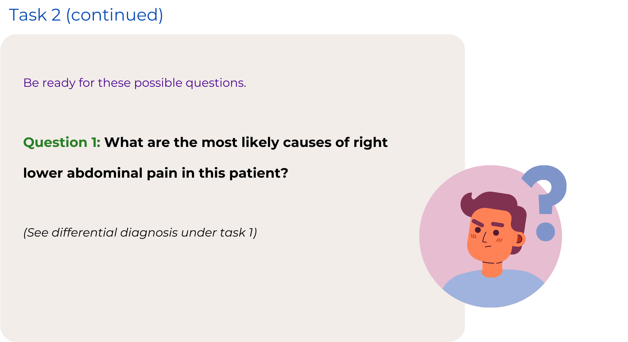Click the blue question mark symbol
The image size is (628, 342).
[550, 187]
